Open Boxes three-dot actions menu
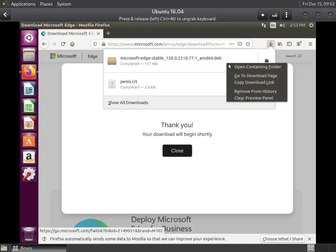The width and height of the screenshot is (336, 252). (x=286, y=15)
